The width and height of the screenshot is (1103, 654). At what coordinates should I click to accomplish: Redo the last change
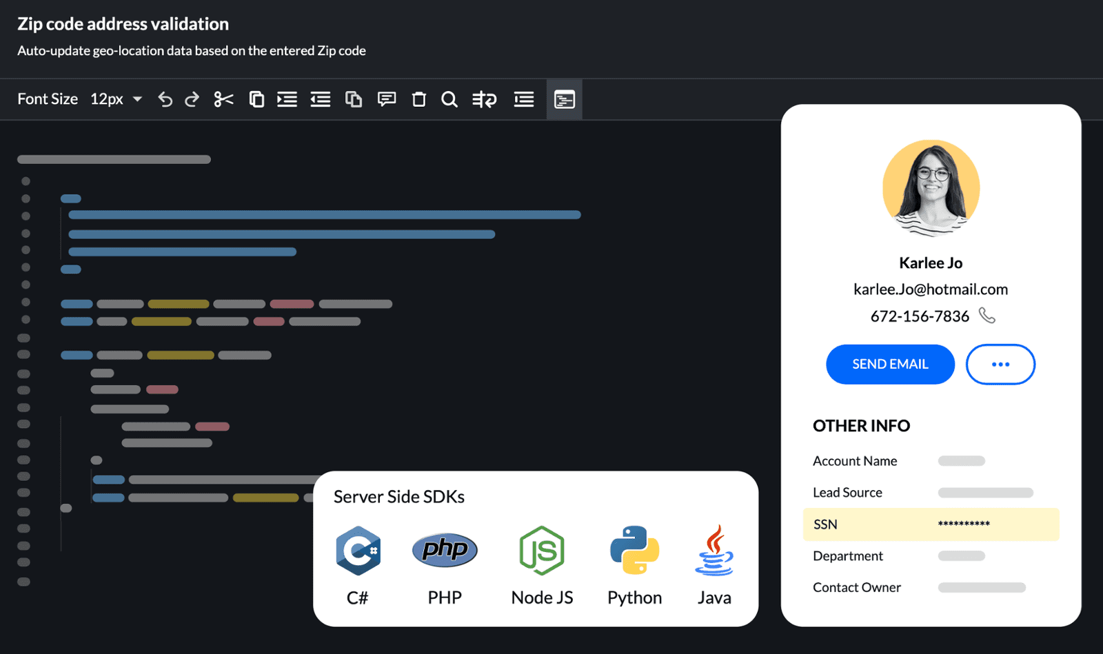point(191,99)
